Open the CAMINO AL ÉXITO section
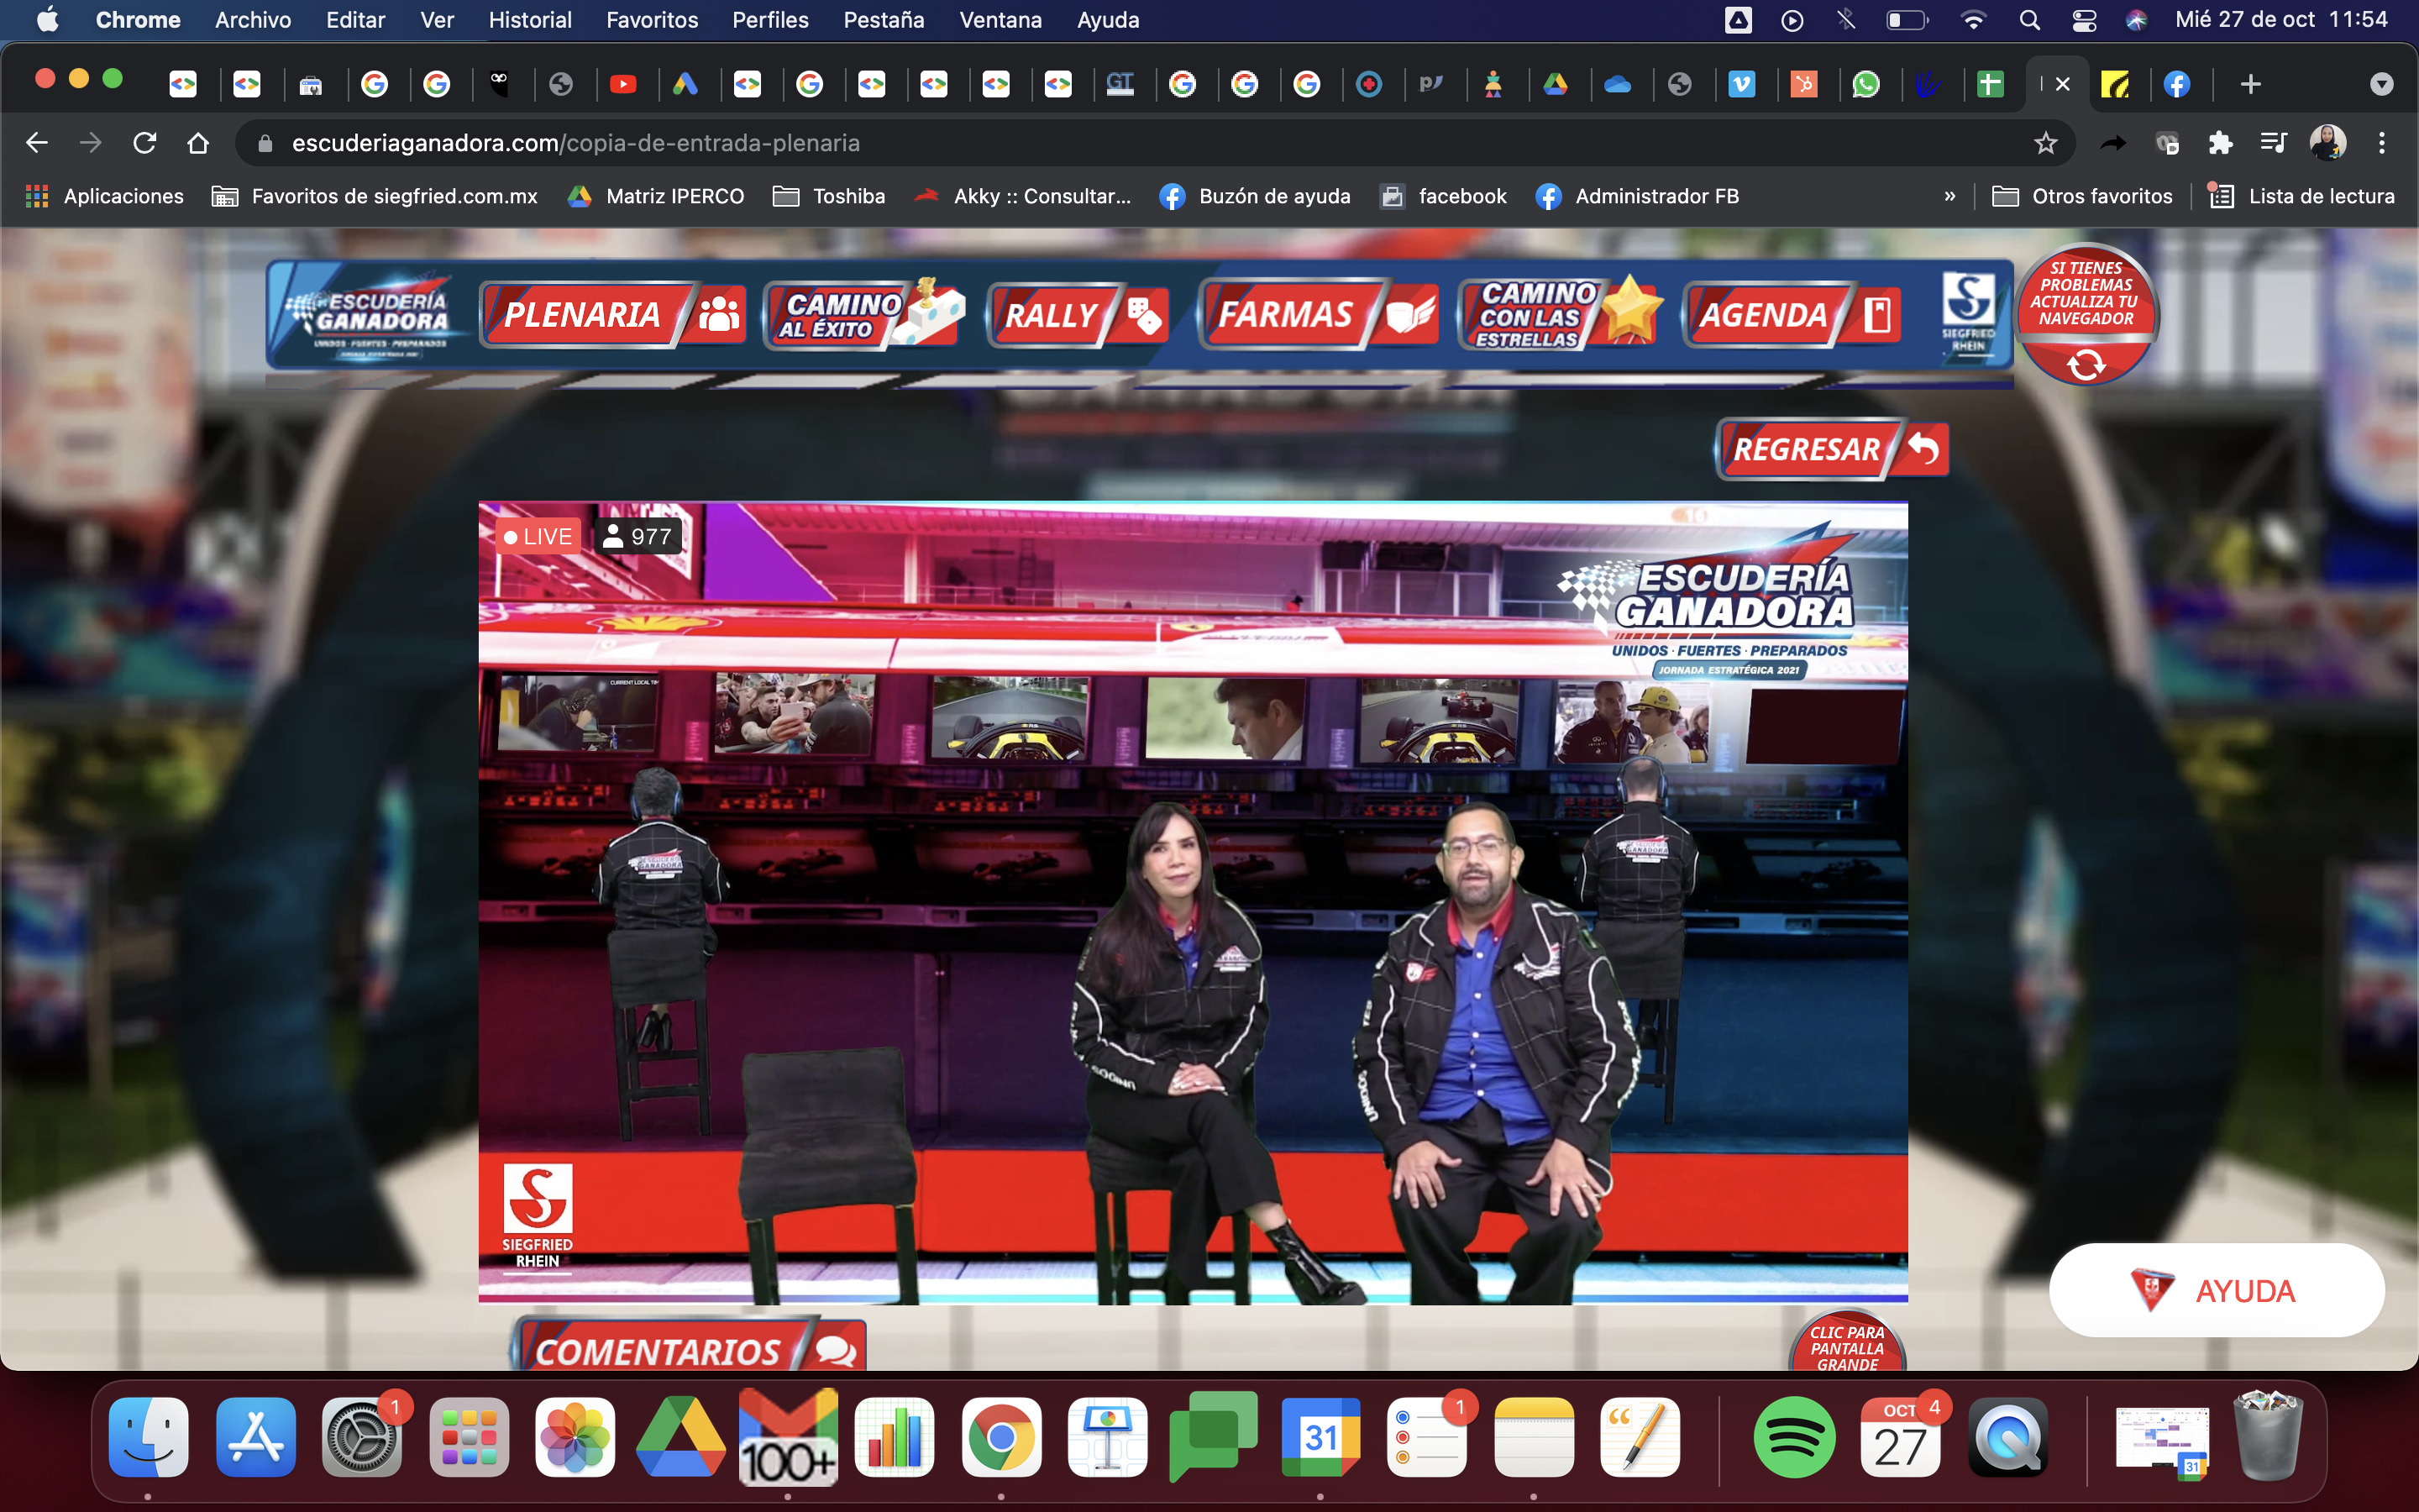The image size is (2419, 1512). [x=864, y=315]
